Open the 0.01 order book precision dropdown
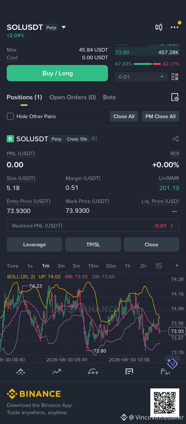 click(141, 77)
